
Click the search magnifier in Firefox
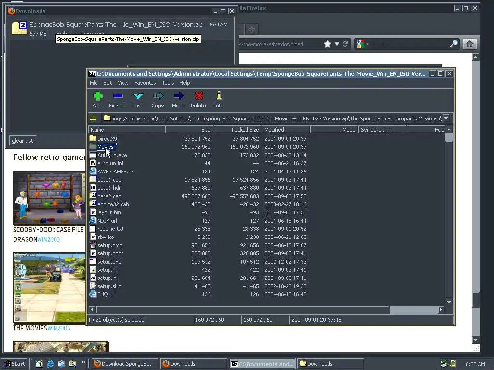click(x=453, y=44)
